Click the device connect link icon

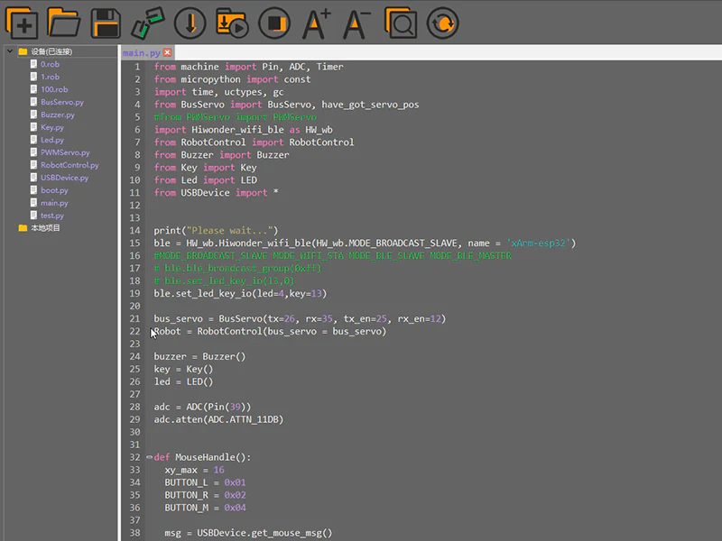(148, 22)
